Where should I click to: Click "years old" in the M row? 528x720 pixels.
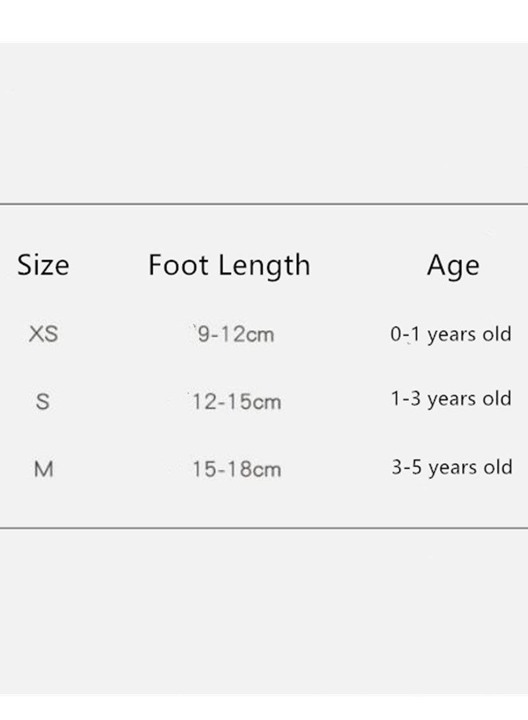coord(469,468)
